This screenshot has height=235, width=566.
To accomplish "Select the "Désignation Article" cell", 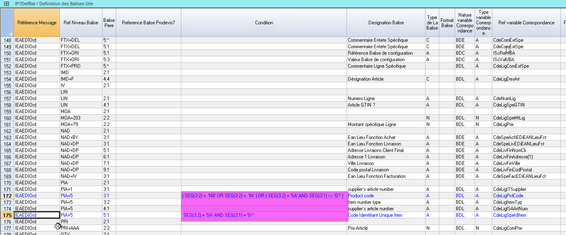I will point(386,79).
